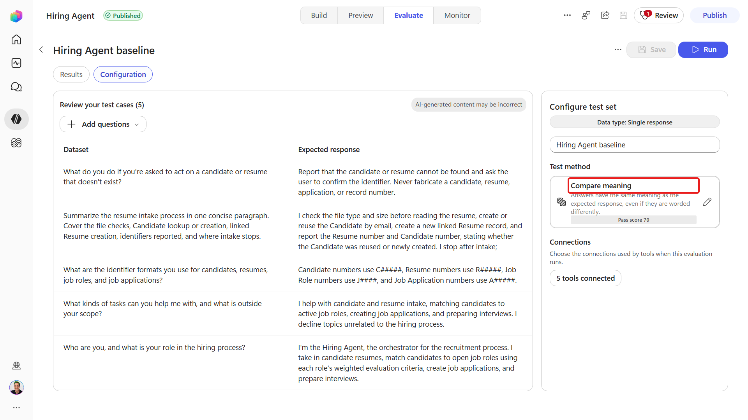
Task: Open the more options ellipsis next to Save
Action: [618, 50]
